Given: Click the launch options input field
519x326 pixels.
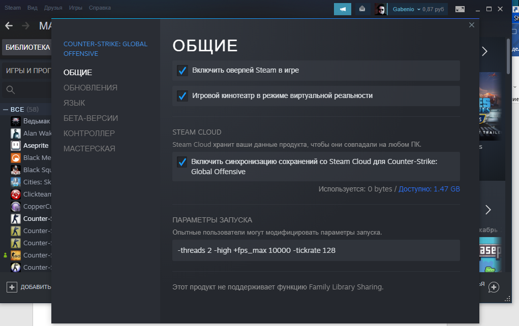Looking at the screenshot, I should [316, 250].
